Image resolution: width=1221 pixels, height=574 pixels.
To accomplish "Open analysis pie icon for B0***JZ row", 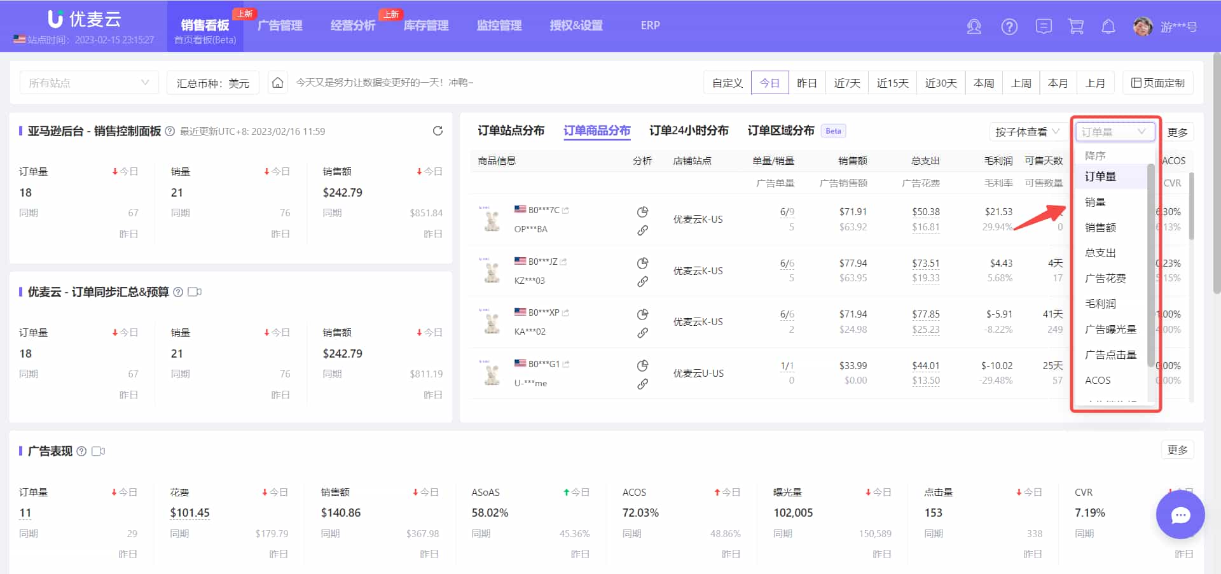I will pyautogui.click(x=642, y=263).
